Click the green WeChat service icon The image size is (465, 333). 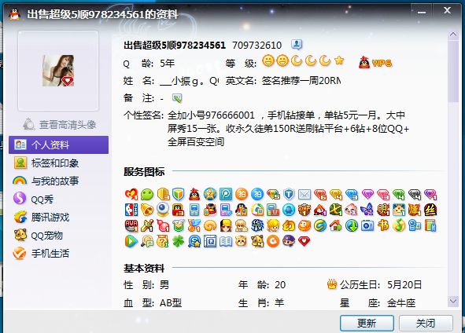click(x=147, y=195)
